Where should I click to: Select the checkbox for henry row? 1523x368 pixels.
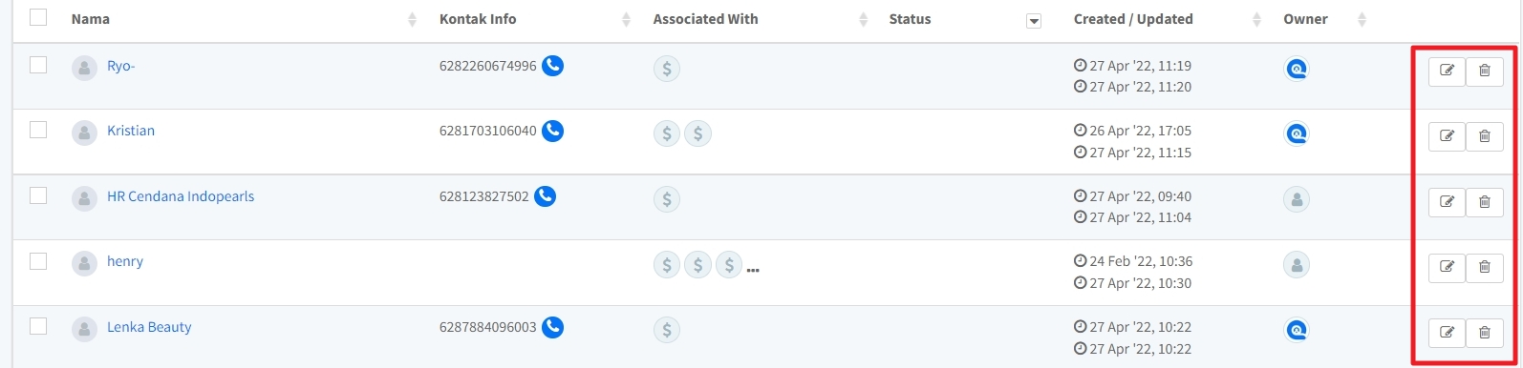point(38,260)
